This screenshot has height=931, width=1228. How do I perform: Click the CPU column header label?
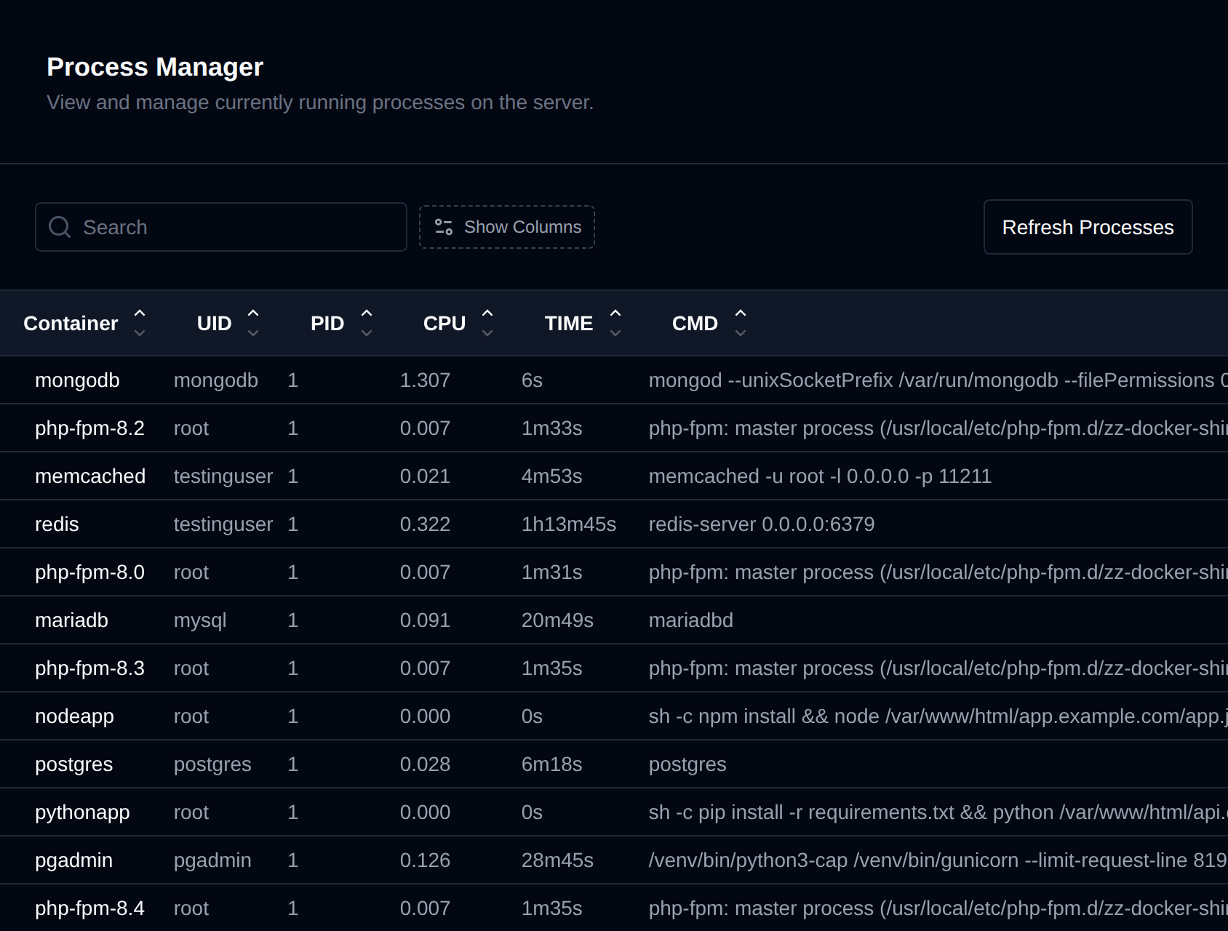[x=444, y=323]
